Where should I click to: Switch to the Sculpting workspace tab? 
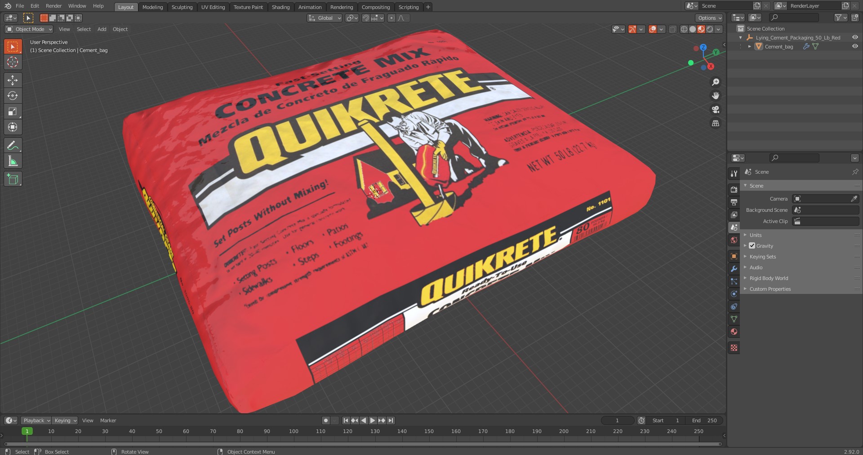tap(182, 7)
